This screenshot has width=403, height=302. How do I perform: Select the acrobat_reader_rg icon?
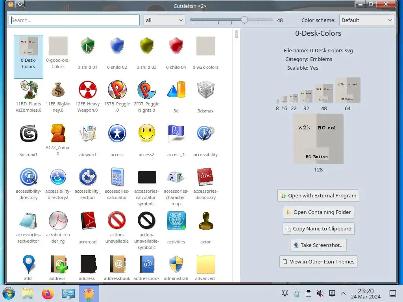click(58, 221)
